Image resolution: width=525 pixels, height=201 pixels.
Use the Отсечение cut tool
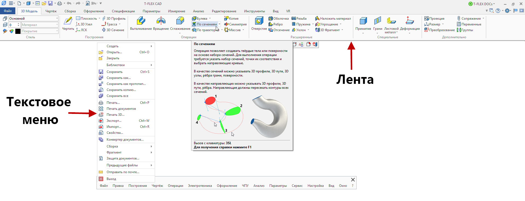279,30
